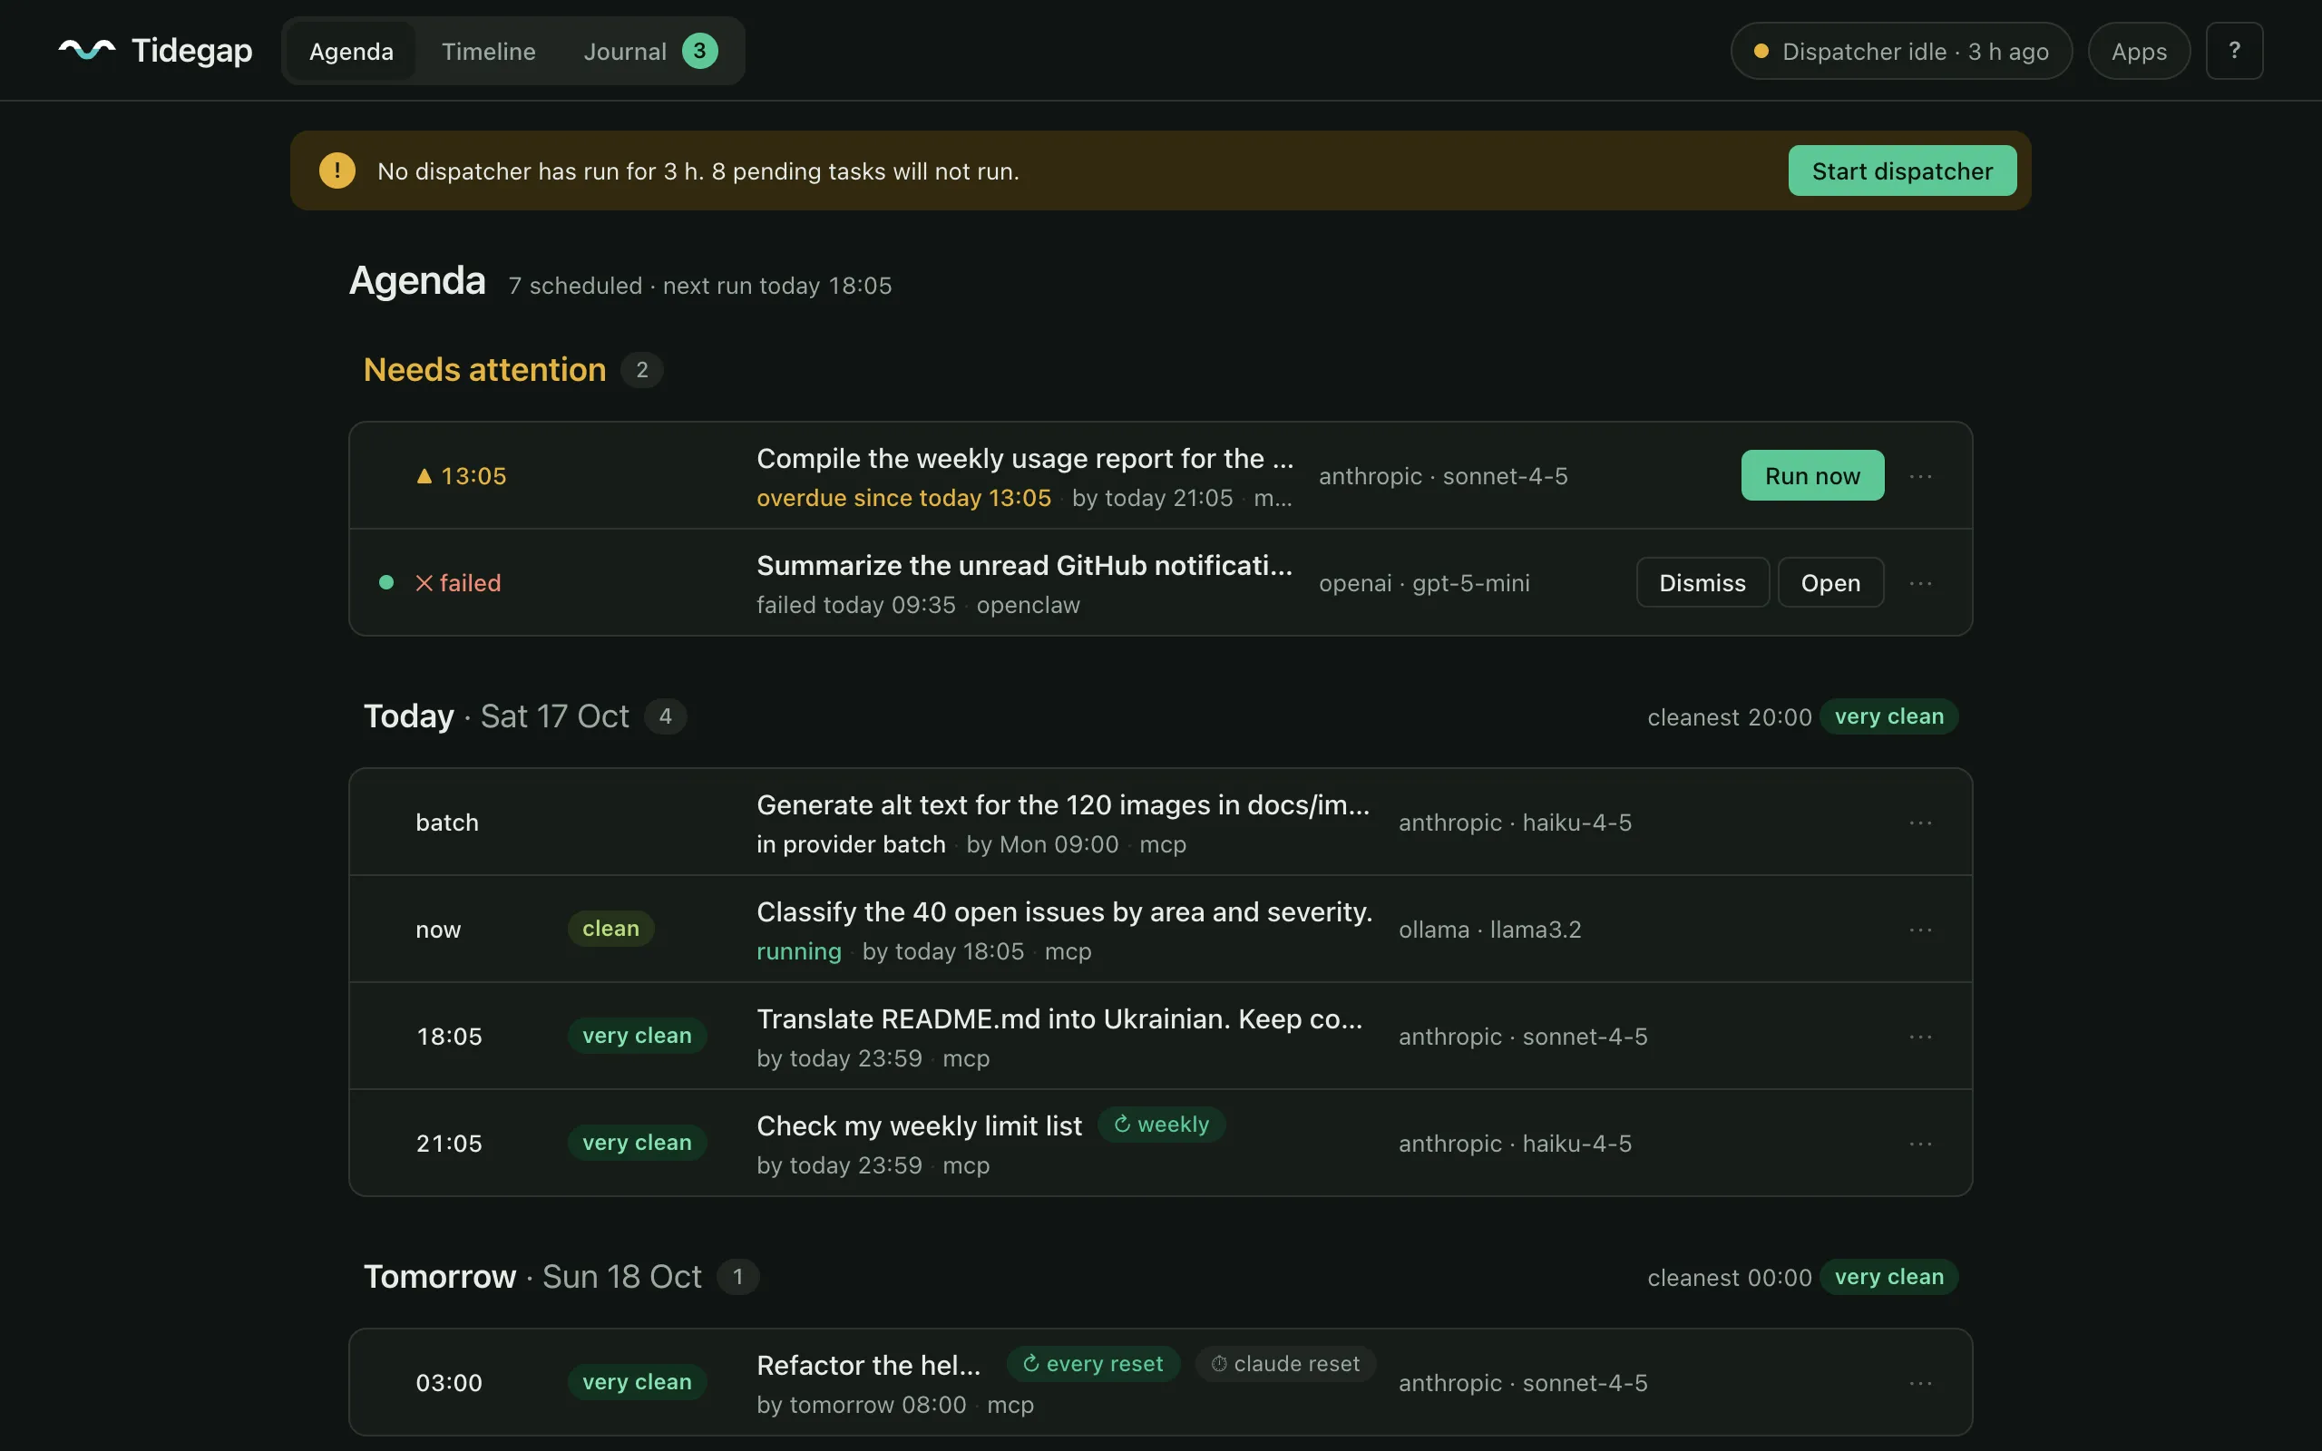Click the Start dispatcher button

1902,170
